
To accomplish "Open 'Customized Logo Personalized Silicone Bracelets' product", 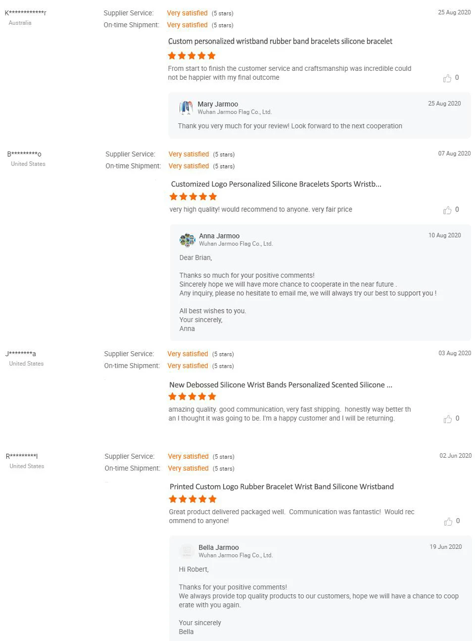I will [276, 184].
